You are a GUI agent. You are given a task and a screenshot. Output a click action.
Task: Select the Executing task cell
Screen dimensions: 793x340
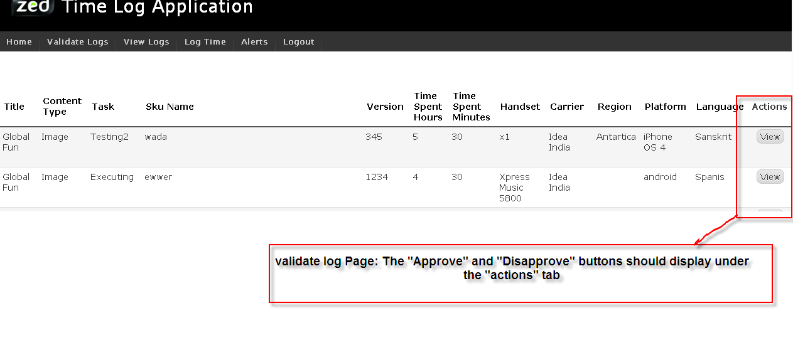point(112,177)
